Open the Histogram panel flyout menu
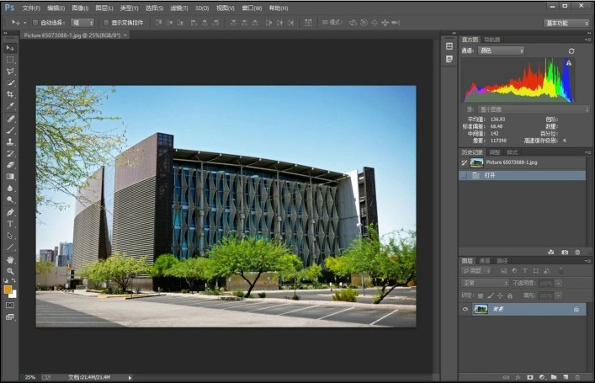 click(587, 40)
